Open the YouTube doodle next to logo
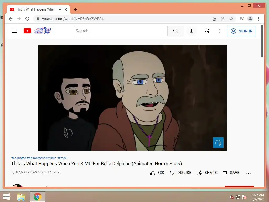 [x=43, y=31]
